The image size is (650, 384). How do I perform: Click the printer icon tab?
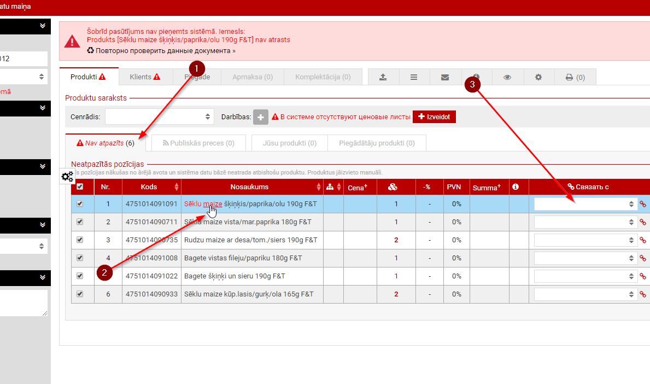tap(575, 77)
